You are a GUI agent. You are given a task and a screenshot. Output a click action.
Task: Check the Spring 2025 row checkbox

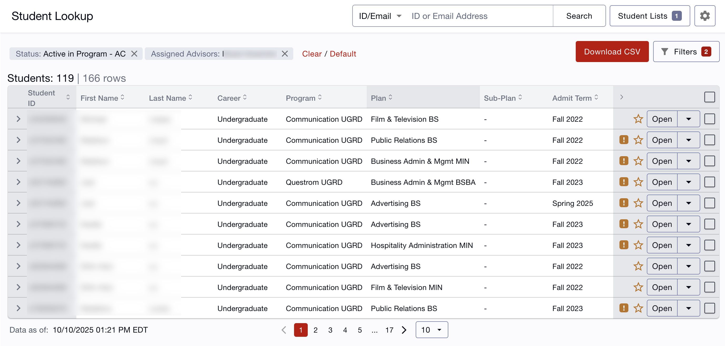[709, 203]
